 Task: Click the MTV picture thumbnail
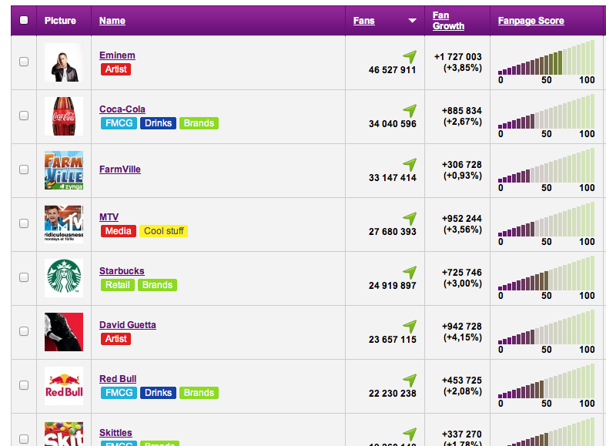64,224
